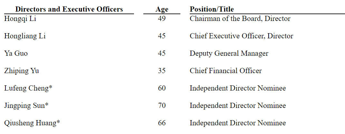Select 'Chief Executive Officer, Director' title
This screenshot has width=345, height=134.
click(241, 36)
